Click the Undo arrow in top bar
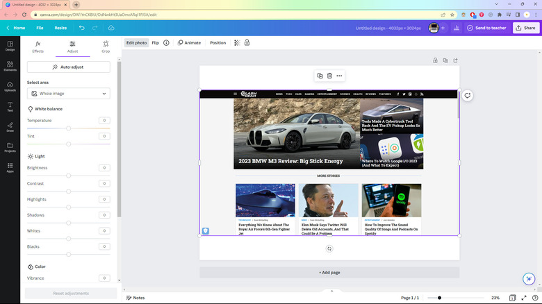 (81, 28)
